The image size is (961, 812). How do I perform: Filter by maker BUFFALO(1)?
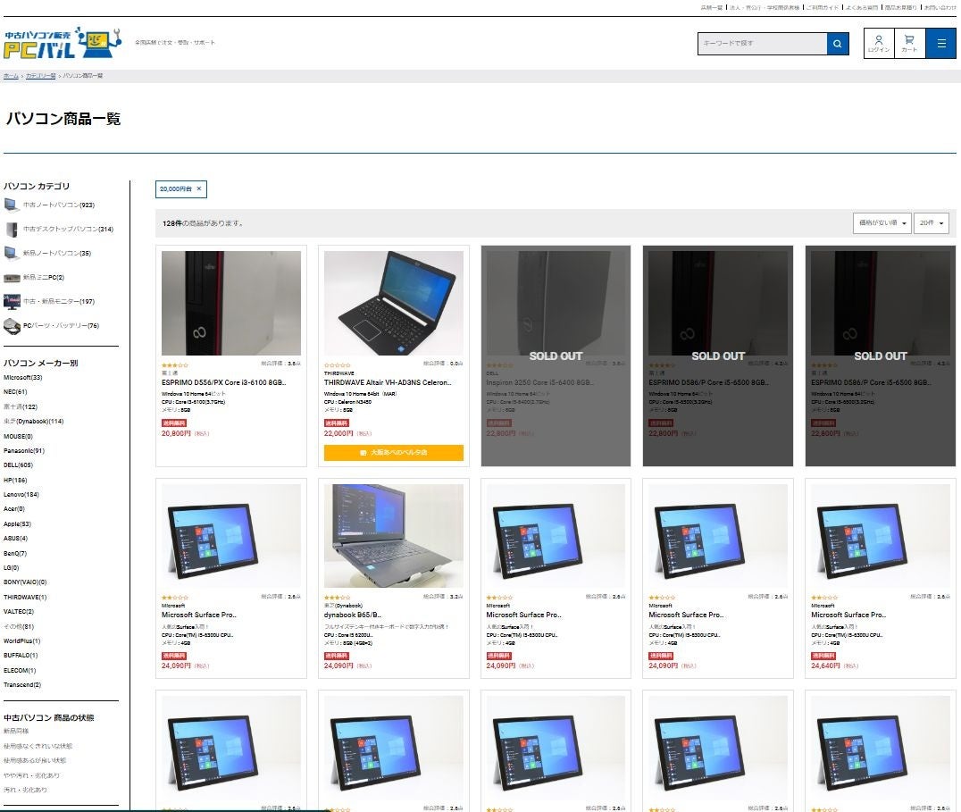click(21, 656)
